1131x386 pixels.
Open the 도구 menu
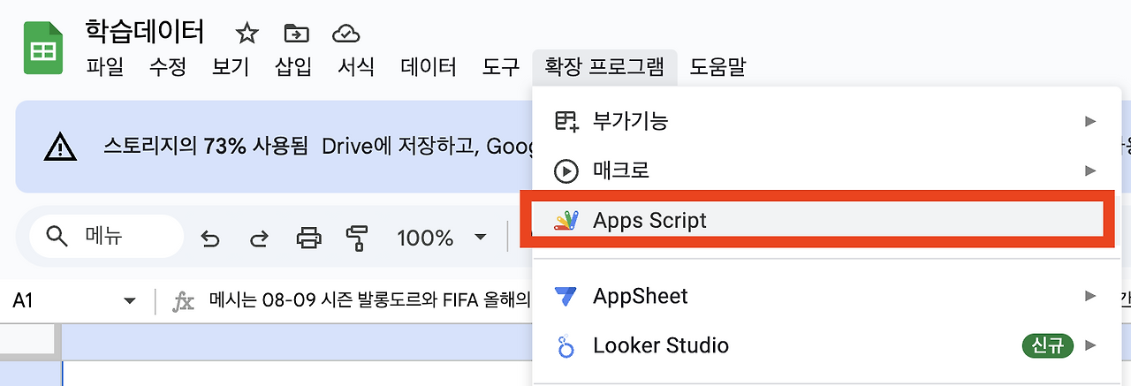tap(501, 67)
